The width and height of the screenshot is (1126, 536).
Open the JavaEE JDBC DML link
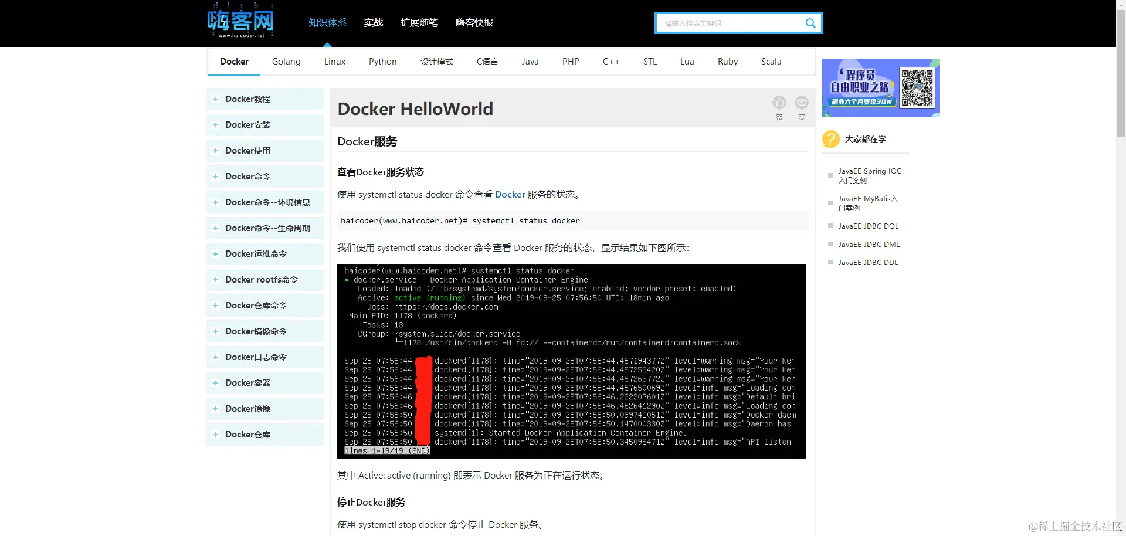pos(869,245)
